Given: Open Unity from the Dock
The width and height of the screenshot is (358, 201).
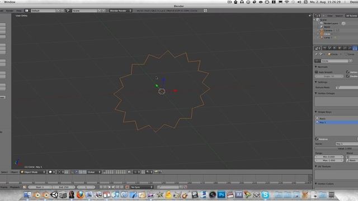Looking at the screenshot, I should point(54,195).
